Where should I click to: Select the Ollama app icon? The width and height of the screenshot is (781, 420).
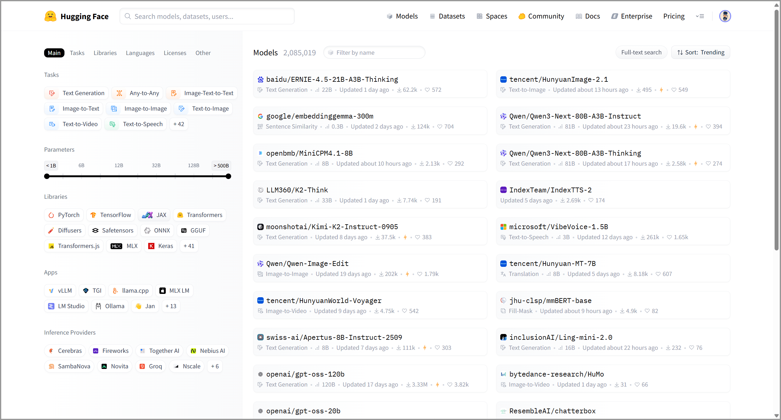pos(98,306)
